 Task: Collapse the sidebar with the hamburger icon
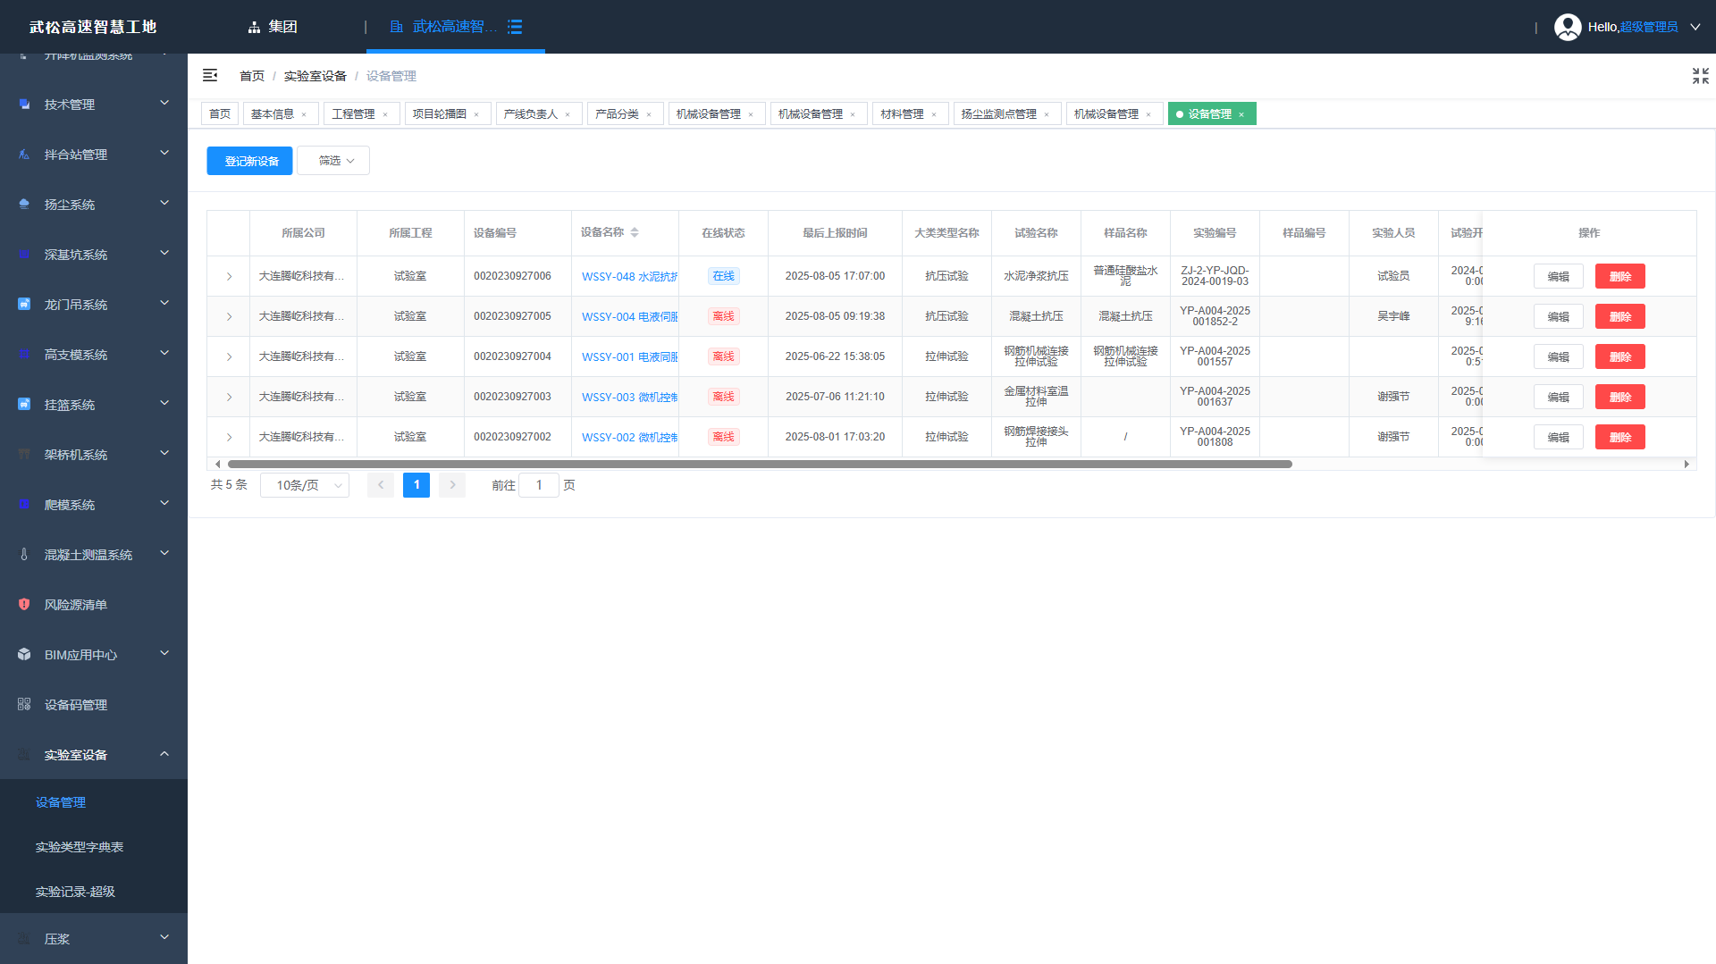click(x=210, y=76)
